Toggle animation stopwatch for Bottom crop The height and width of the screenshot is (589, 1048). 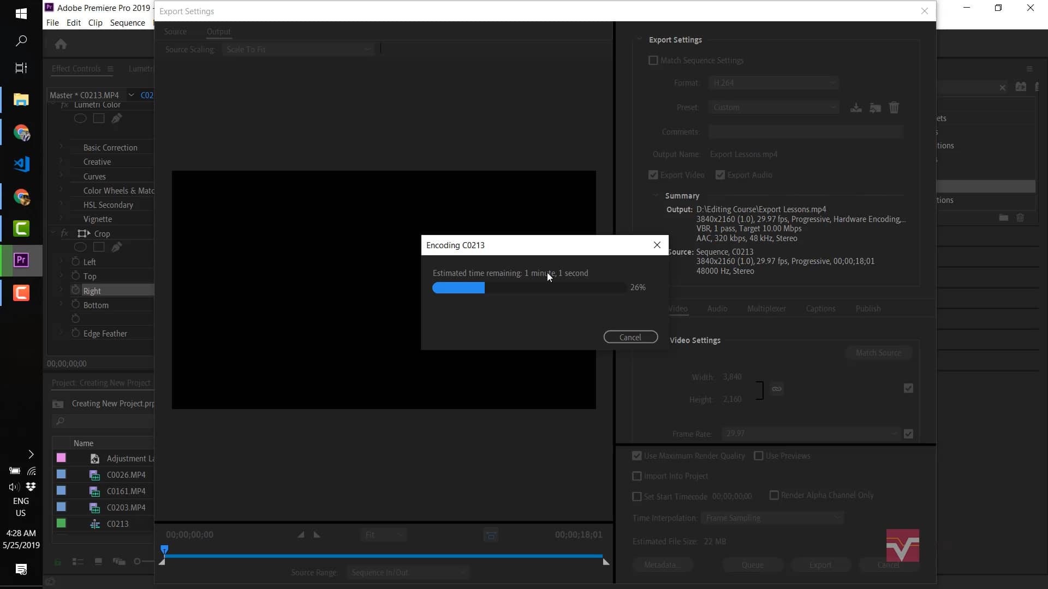[75, 305]
